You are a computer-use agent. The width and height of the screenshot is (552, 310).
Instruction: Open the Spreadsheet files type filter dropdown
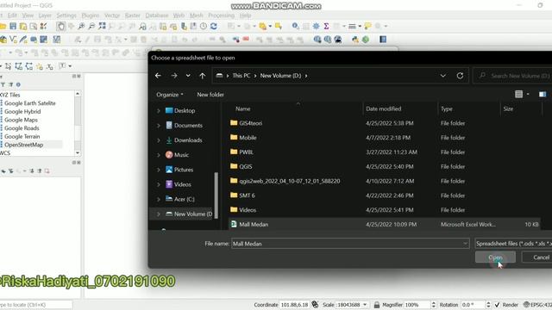(513, 244)
